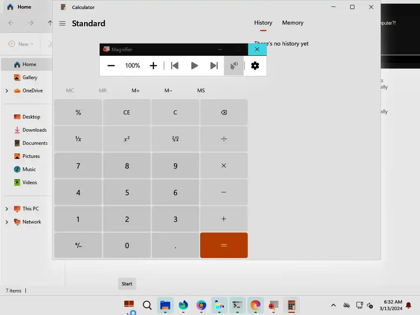Show hidden system tray icons chevron
The height and width of the screenshot is (315, 420).
tap(333, 305)
